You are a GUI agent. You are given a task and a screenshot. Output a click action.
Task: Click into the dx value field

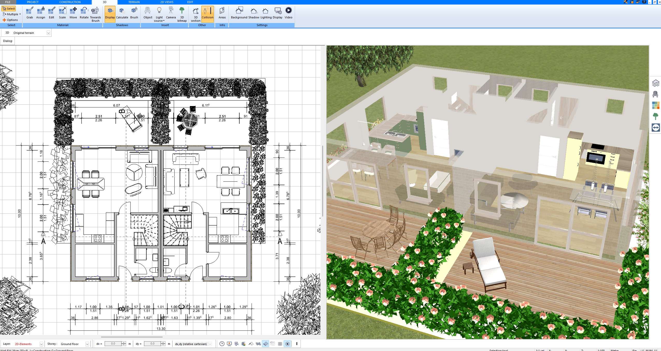pyautogui.click(x=113, y=344)
